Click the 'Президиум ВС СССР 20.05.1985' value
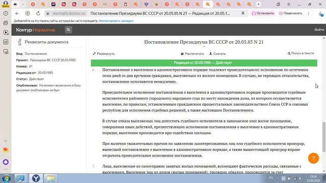Screen dimensions: 326x183 [x=53, y=60]
